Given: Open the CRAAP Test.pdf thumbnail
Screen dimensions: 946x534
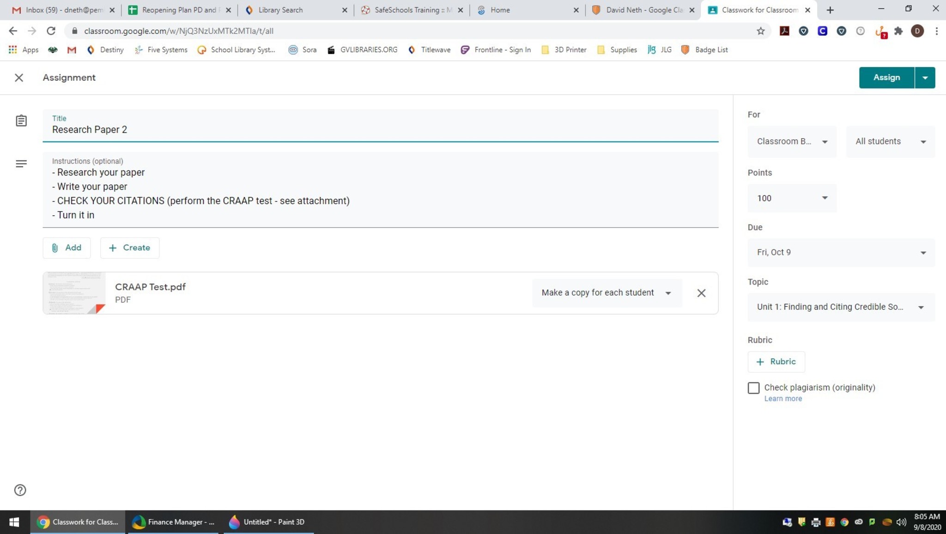Looking at the screenshot, I should tap(74, 293).
